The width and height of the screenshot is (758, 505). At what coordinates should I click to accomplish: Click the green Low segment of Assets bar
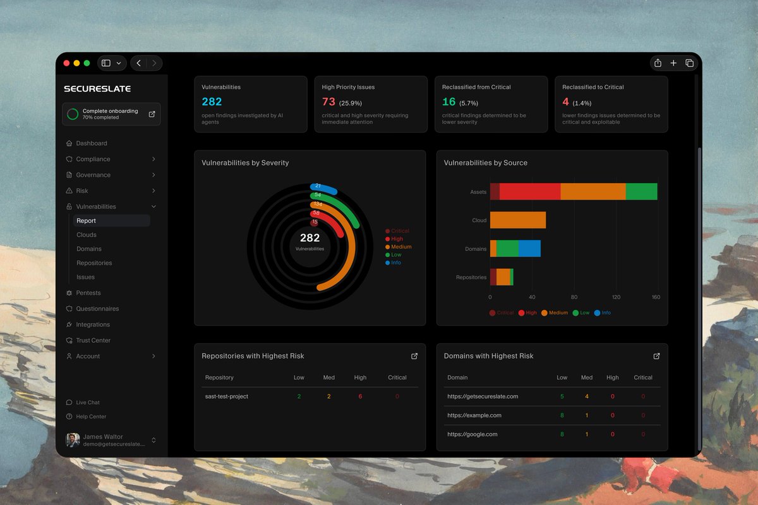tap(642, 192)
